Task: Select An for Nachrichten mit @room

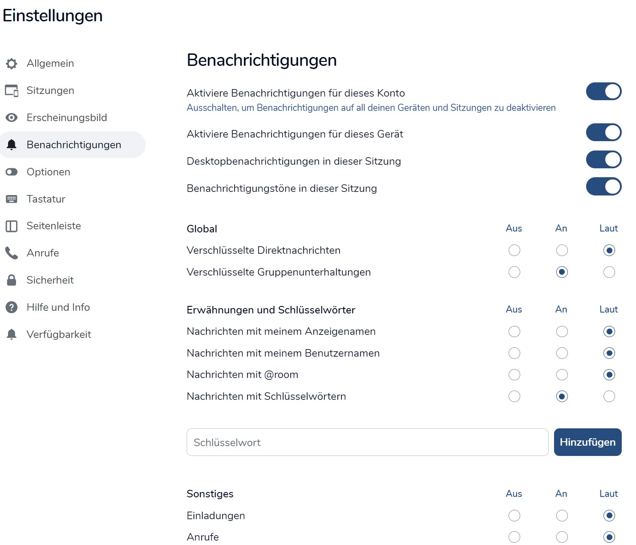Action: point(562,375)
